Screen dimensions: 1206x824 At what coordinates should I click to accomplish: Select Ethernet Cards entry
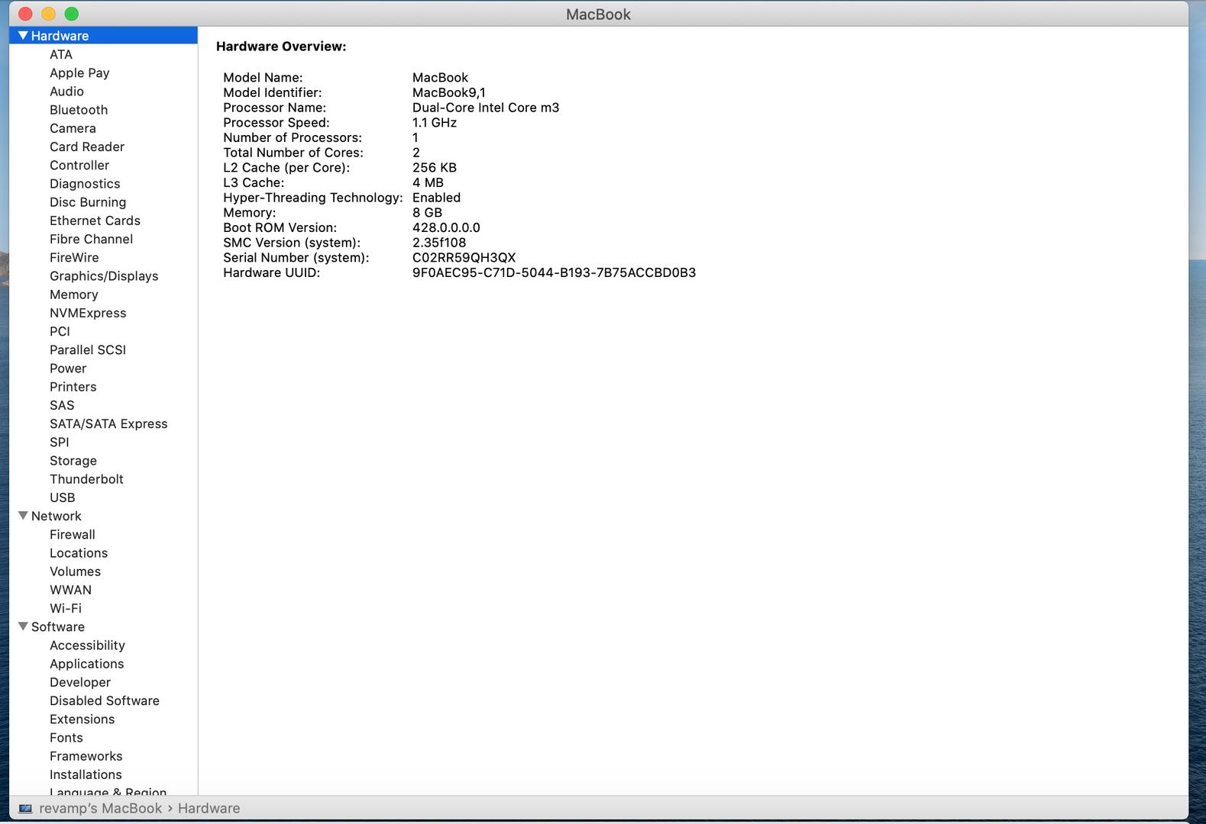pyautogui.click(x=95, y=220)
